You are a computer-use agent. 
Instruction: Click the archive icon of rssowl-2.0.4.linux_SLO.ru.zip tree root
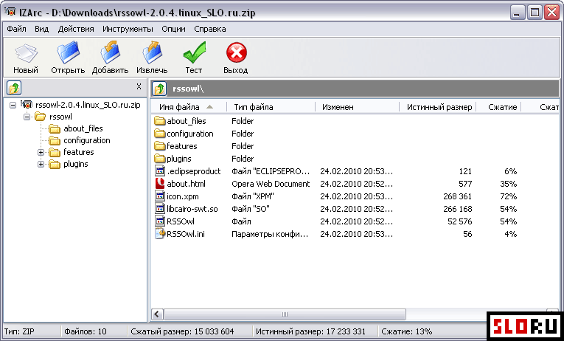click(x=27, y=105)
